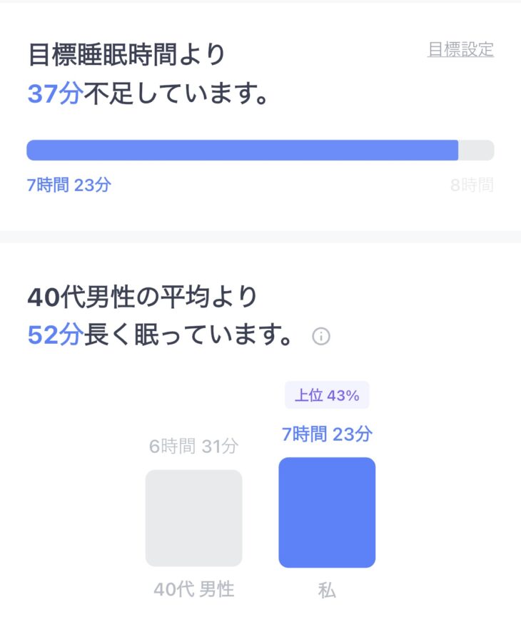521x632 pixels.
Task: Click the 不足しています text
Action: (x=176, y=93)
